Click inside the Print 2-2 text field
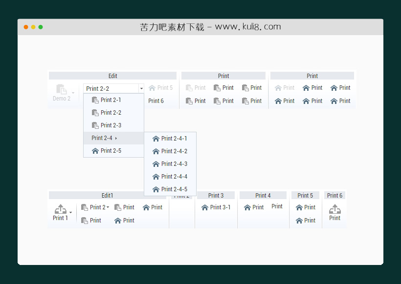 click(111, 89)
